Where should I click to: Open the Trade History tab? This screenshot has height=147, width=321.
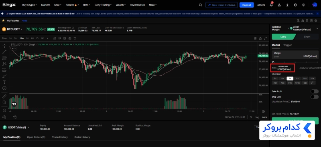coord(60,137)
